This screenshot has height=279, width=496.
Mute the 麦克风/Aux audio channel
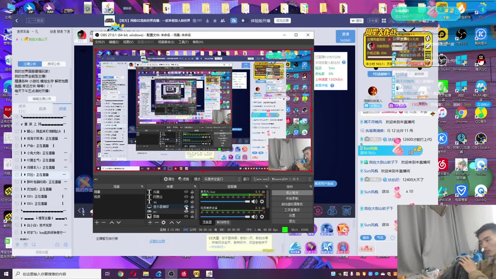tap(254, 201)
